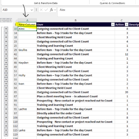Viewport: 139px width, 139px height.
Task: Select Plan a client meeting here cell
Action: (76, 97)
